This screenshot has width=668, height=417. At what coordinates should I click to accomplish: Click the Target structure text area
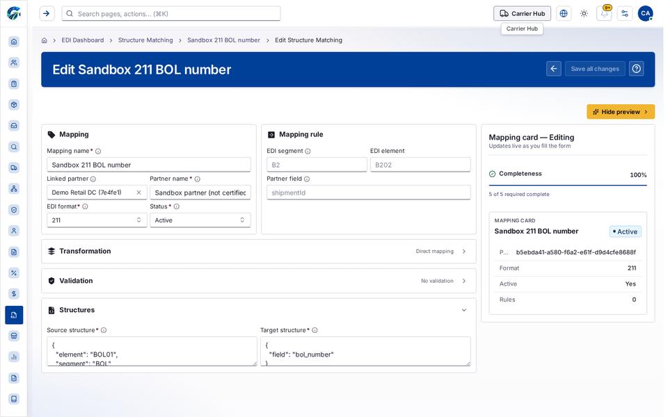click(x=365, y=352)
